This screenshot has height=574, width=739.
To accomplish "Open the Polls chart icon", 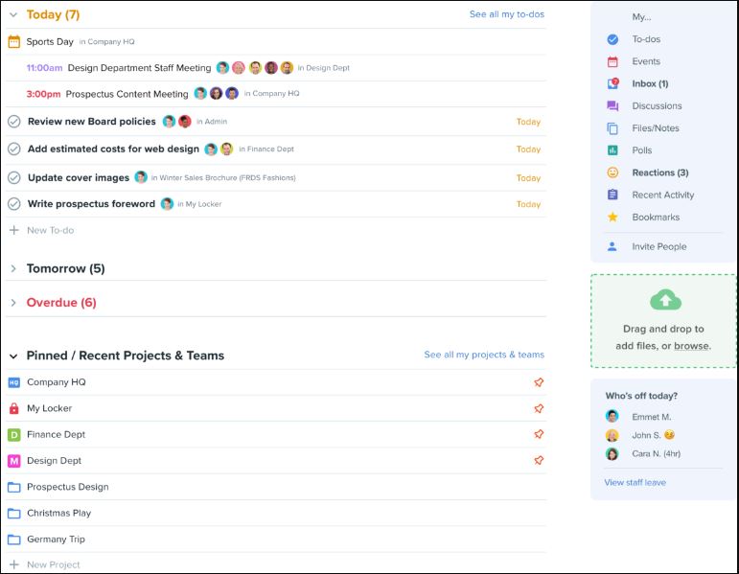I will [x=612, y=150].
